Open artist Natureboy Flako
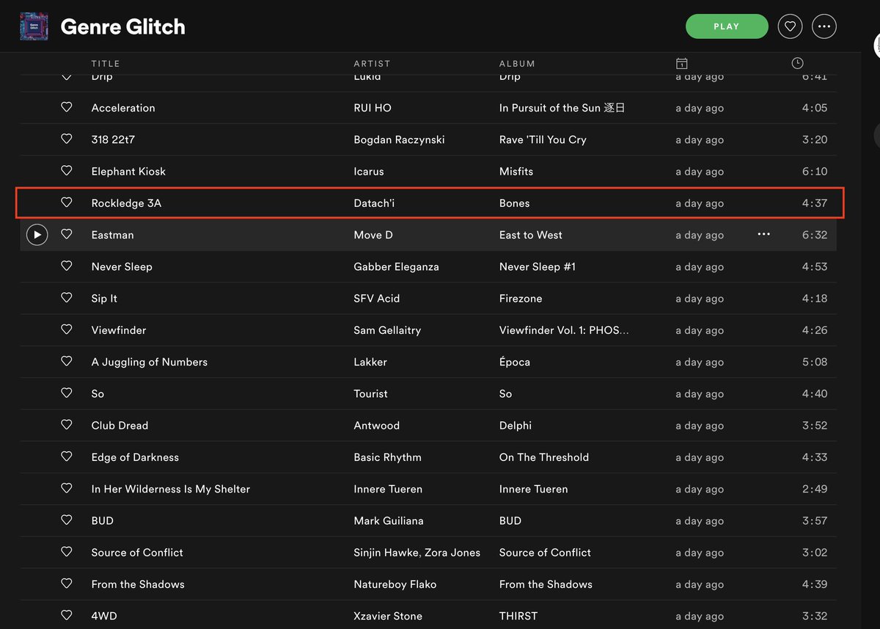The image size is (880, 629). tap(395, 584)
